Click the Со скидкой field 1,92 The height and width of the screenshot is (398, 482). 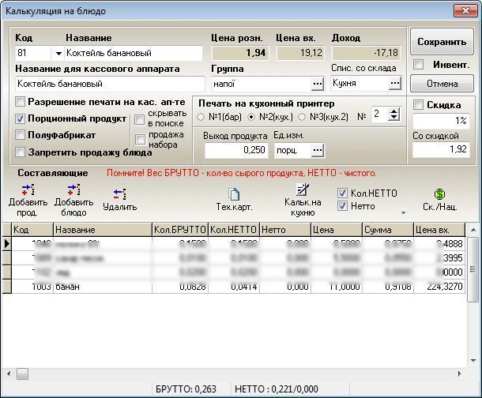click(441, 149)
